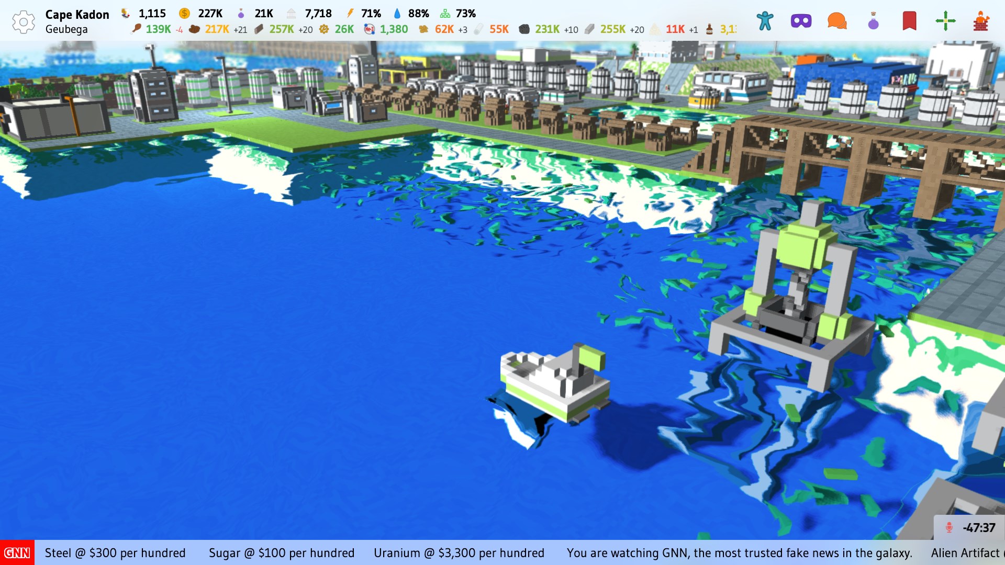Click the blue person figure icon

(765, 21)
